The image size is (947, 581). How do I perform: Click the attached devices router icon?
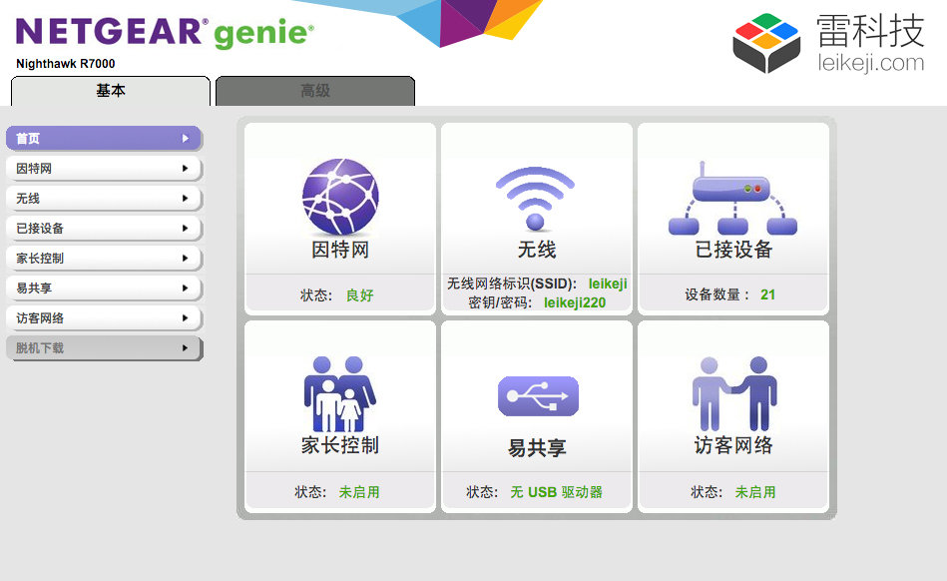pyautogui.click(x=733, y=199)
